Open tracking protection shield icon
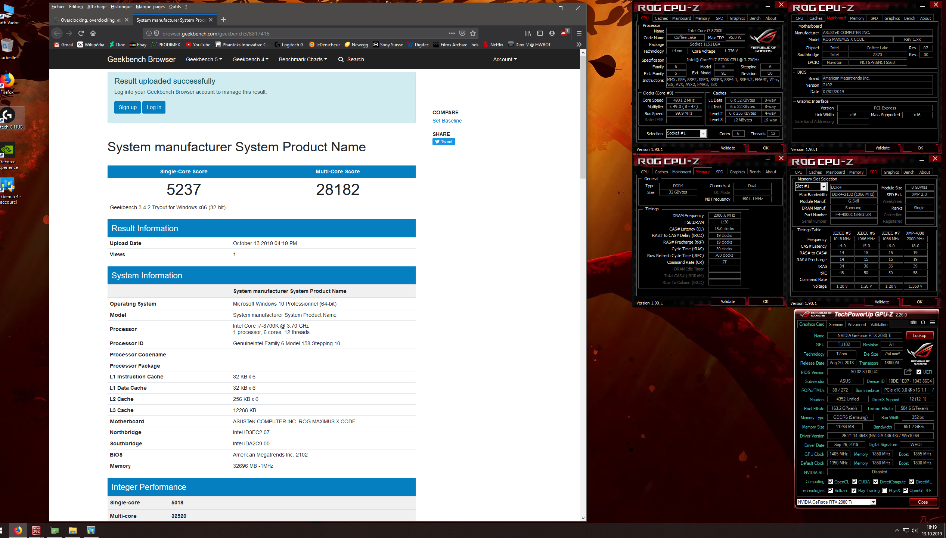The height and width of the screenshot is (538, 946). pos(156,33)
